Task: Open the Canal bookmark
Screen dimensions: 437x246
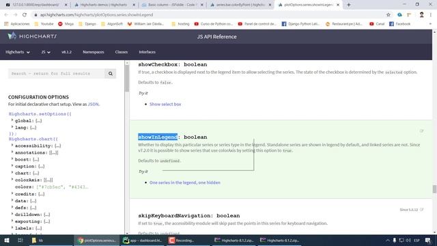Action: pos(377,24)
